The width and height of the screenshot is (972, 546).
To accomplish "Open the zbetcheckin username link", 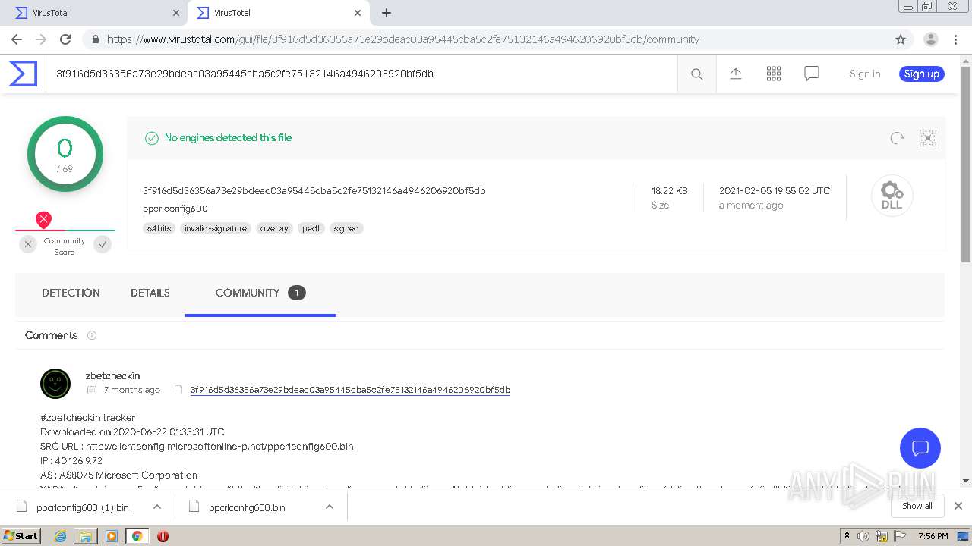I will click(x=112, y=375).
